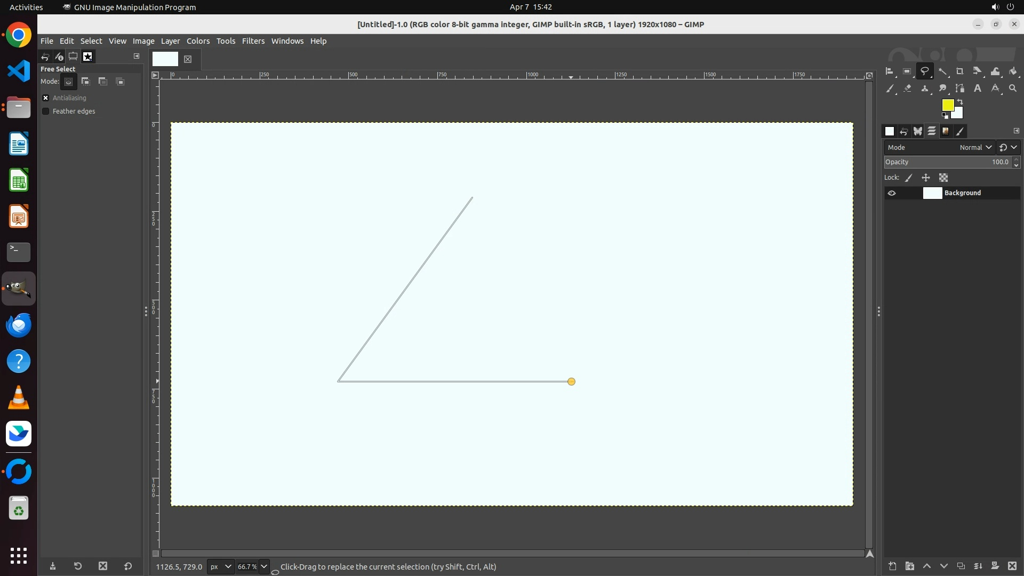Disable the Antialiasing checkbox

coord(46,98)
